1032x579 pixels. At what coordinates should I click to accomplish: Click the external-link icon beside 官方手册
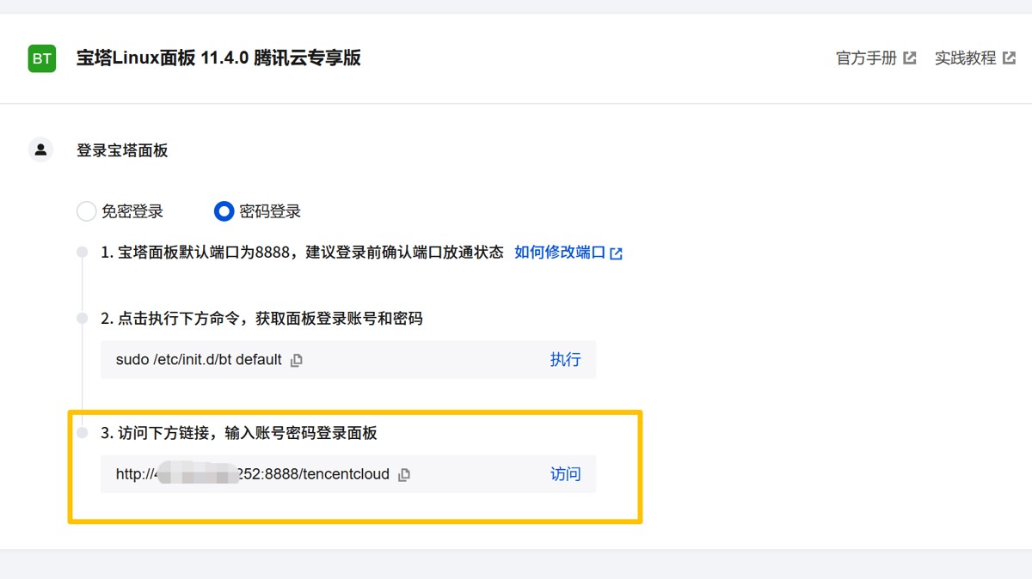[910, 58]
